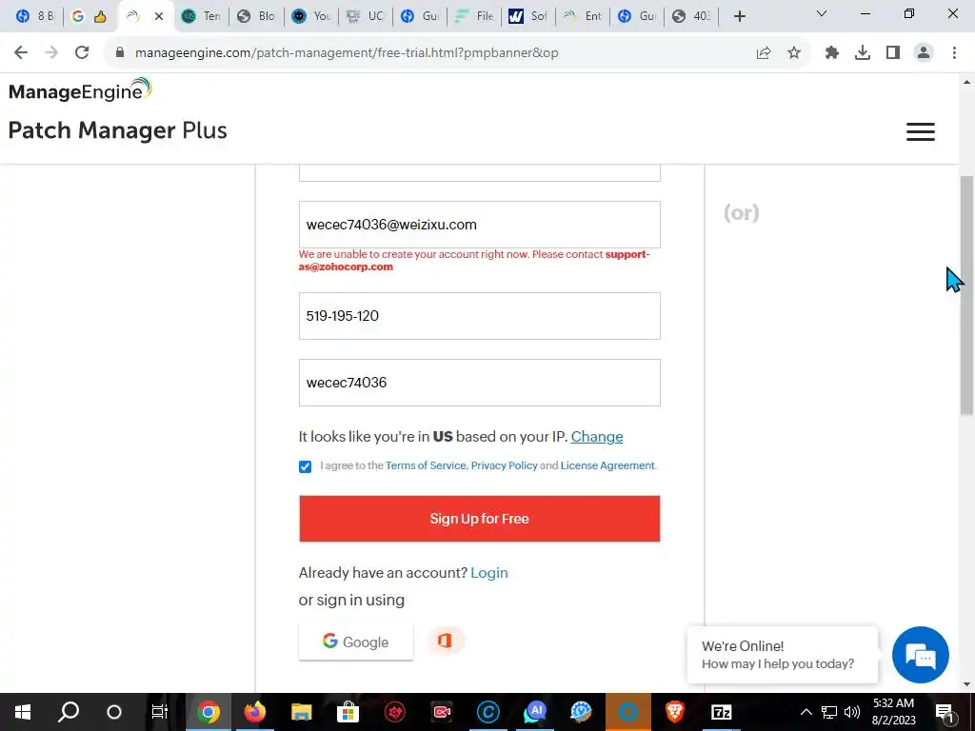Click the phone field showing 519-195-120
This screenshot has width=975, height=731.
pos(480,316)
